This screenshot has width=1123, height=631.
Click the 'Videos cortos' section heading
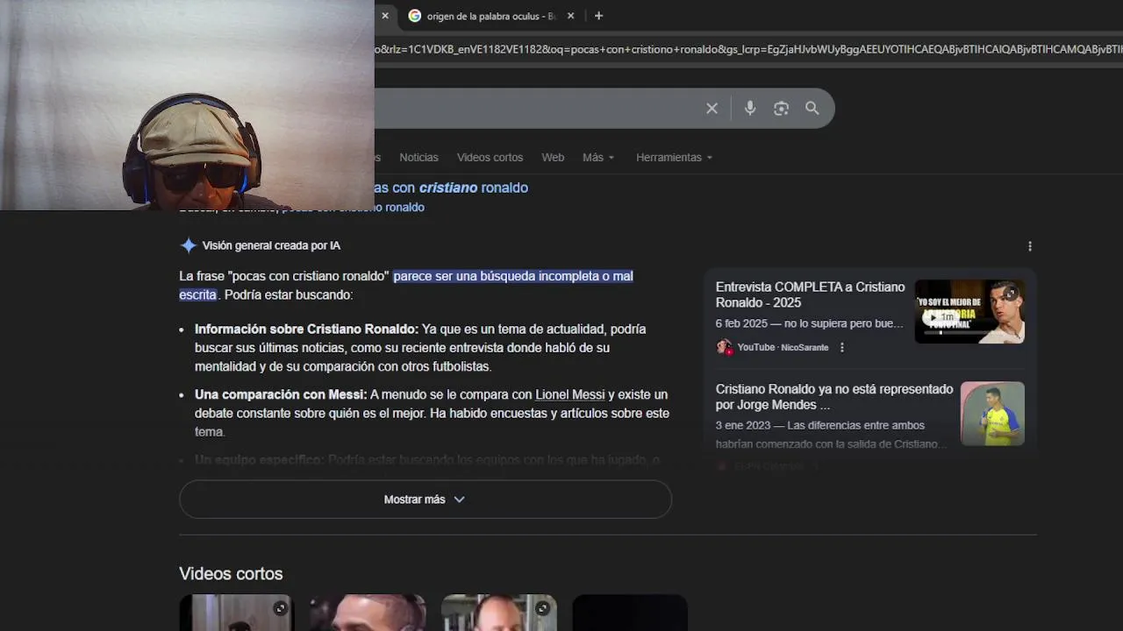click(231, 574)
